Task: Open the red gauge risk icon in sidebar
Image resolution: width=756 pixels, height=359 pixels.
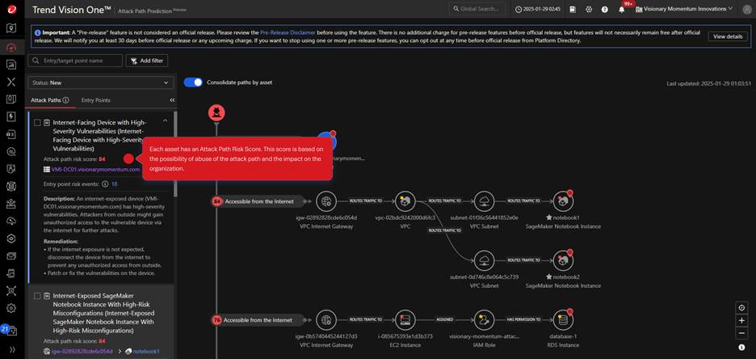Action: tap(11, 47)
